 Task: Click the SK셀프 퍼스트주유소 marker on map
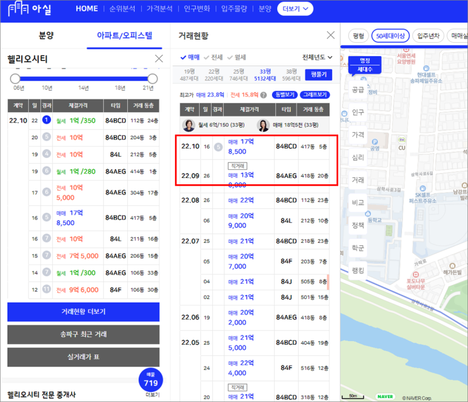[x=423, y=188]
